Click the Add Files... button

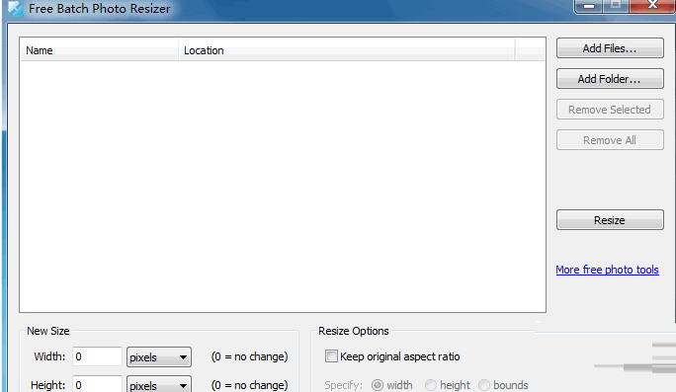click(610, 48)
